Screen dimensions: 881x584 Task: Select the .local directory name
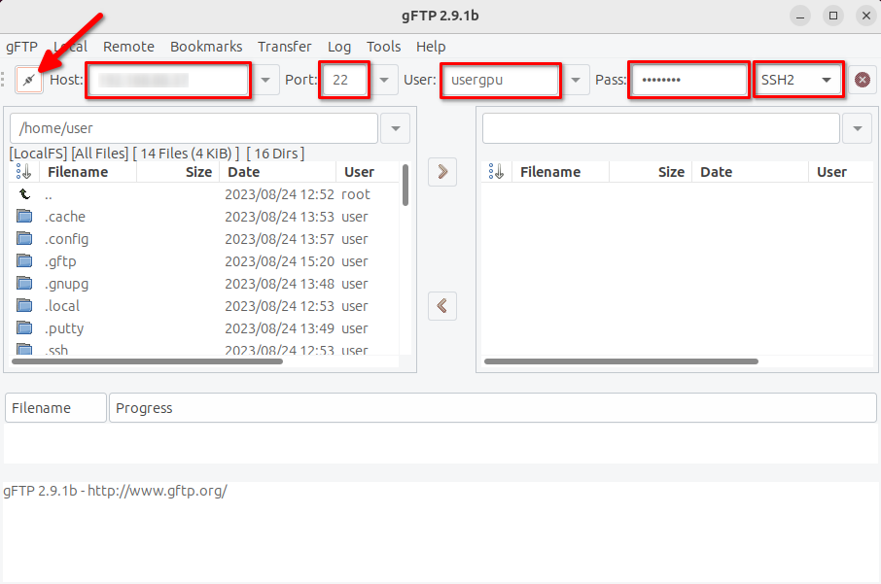coord(62,306)
